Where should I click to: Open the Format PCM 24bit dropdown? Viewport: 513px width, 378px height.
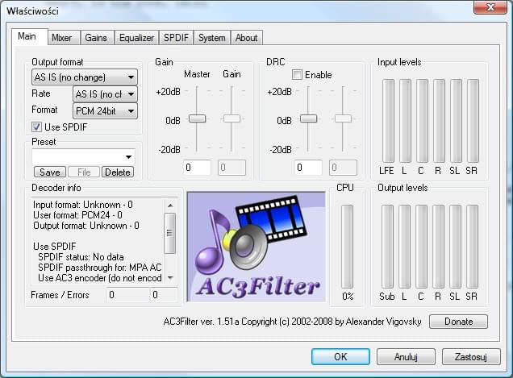pyautogui.click(x=105, y=111)
